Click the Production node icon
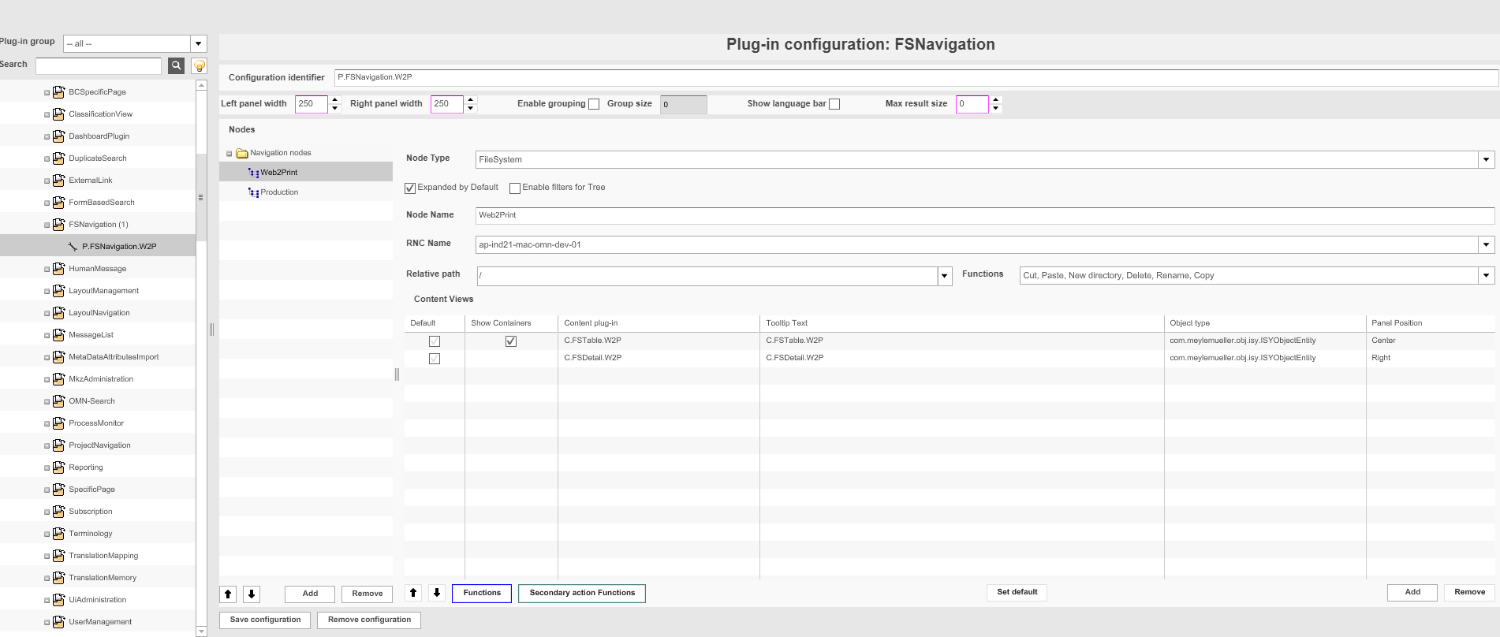The image size is (1500, 637). [x=253, y=192]
